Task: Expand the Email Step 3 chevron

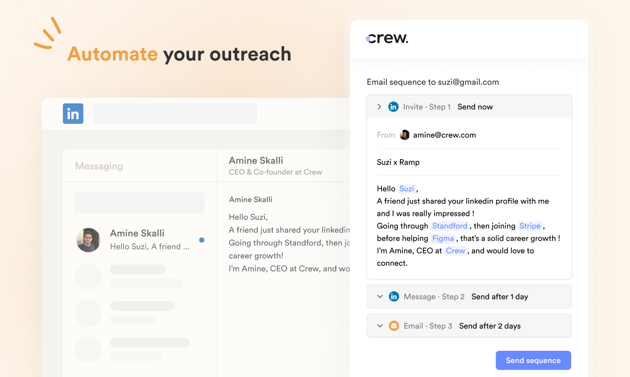Action: [x=379, y=326]
